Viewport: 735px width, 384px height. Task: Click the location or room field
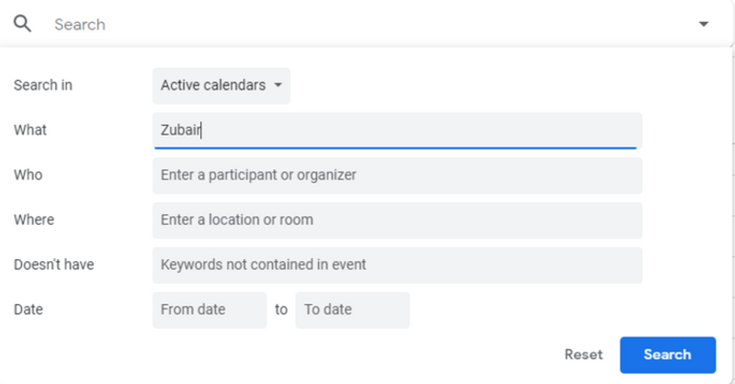tap(397, 220)
